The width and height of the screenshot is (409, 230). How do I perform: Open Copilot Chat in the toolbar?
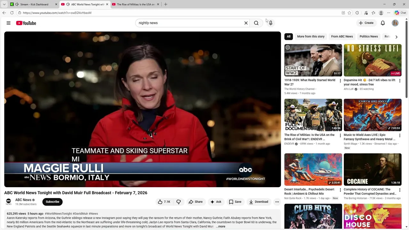click(400, 13)
